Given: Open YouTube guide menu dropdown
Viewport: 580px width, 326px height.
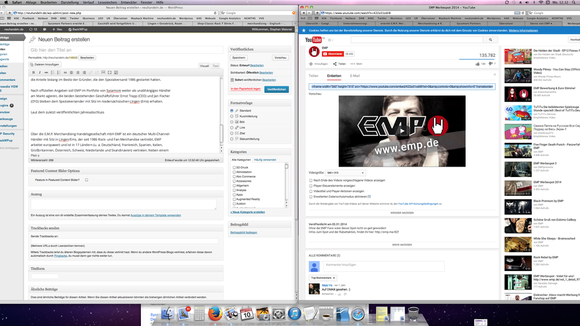Looking at the screenshot, I should point(330,40).
